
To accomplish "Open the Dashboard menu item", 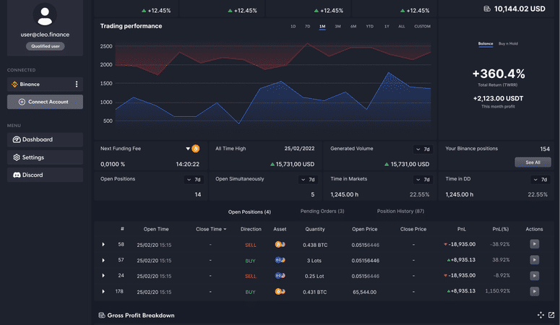I will [45, 139].
